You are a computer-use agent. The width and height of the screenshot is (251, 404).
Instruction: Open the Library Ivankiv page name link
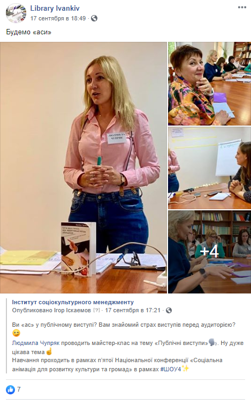[x=55, y=9]
